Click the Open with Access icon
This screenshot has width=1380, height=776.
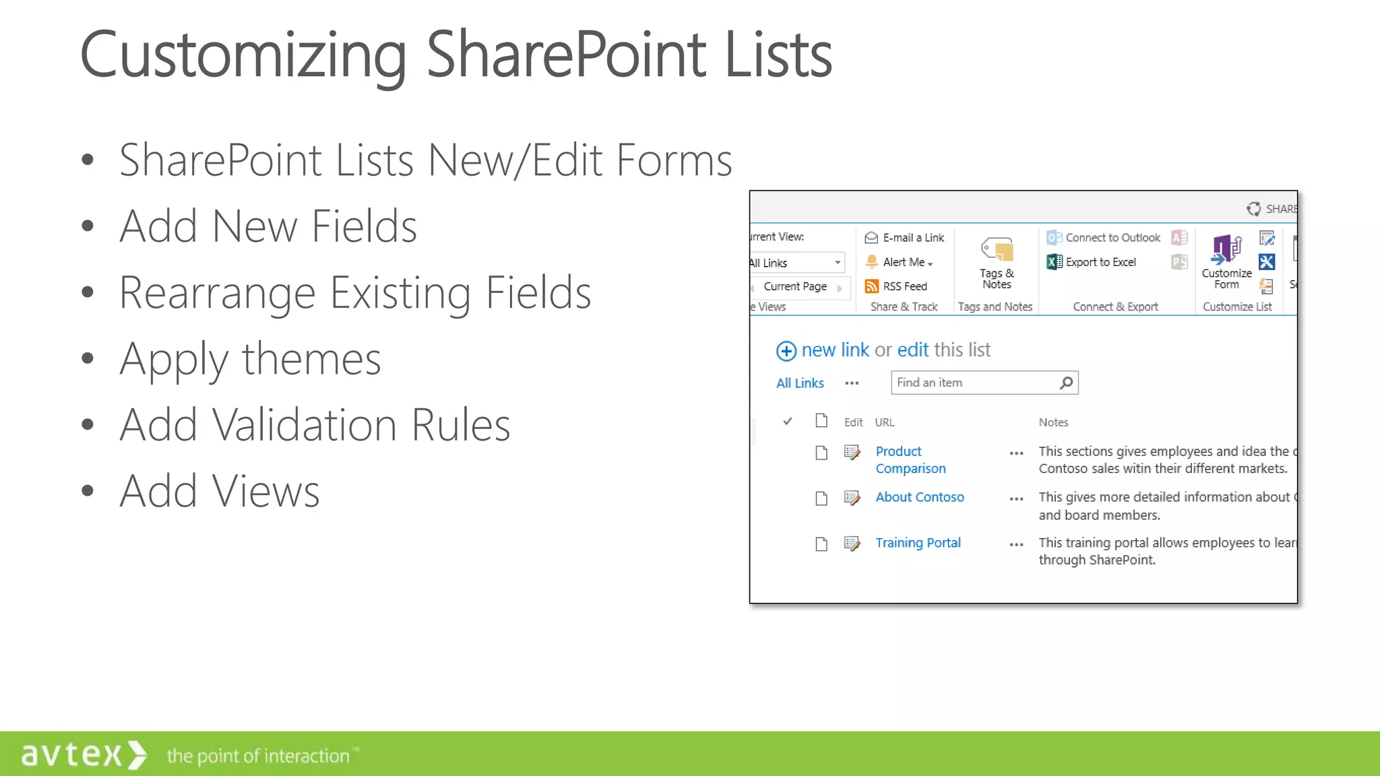1179,237
